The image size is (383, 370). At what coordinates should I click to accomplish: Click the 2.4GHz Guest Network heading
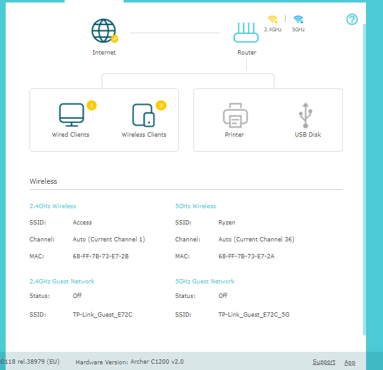(x=62, y=281)
